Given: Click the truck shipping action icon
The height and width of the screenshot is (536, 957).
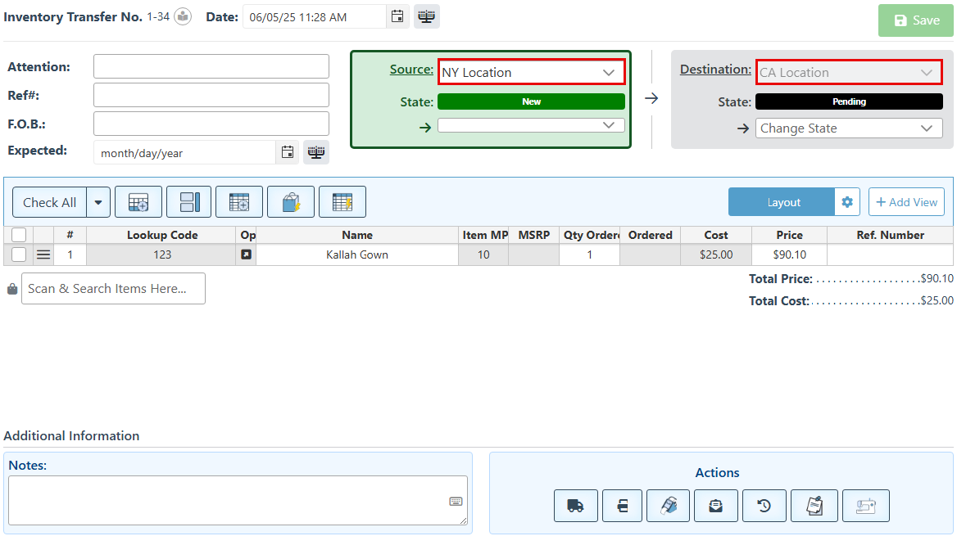Looking at the screenshot, I should (x=575, y=506).
